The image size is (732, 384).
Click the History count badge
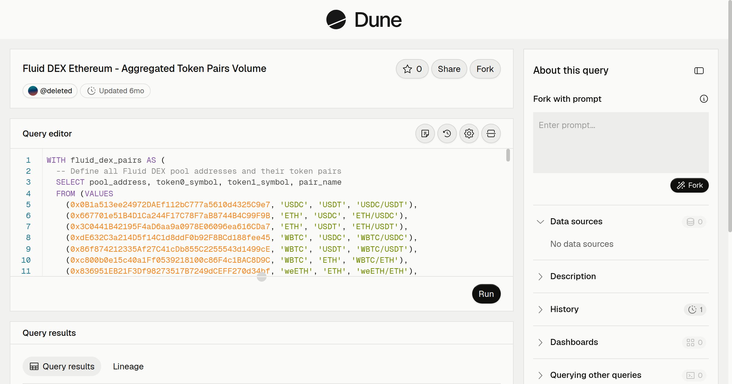pyautogui.click(x=695, y=310)
